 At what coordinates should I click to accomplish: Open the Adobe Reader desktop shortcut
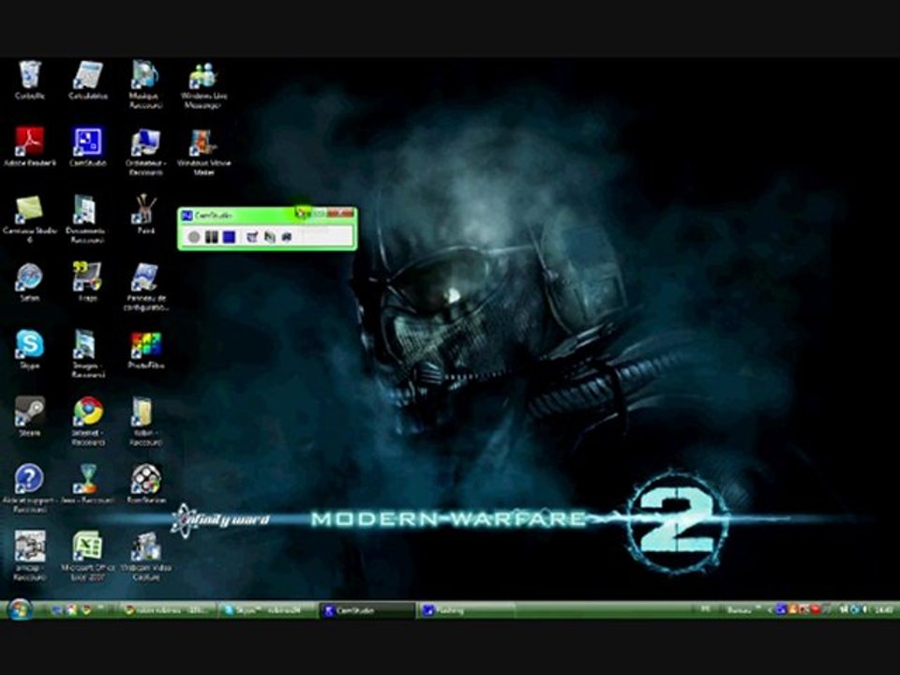(29, 147)
